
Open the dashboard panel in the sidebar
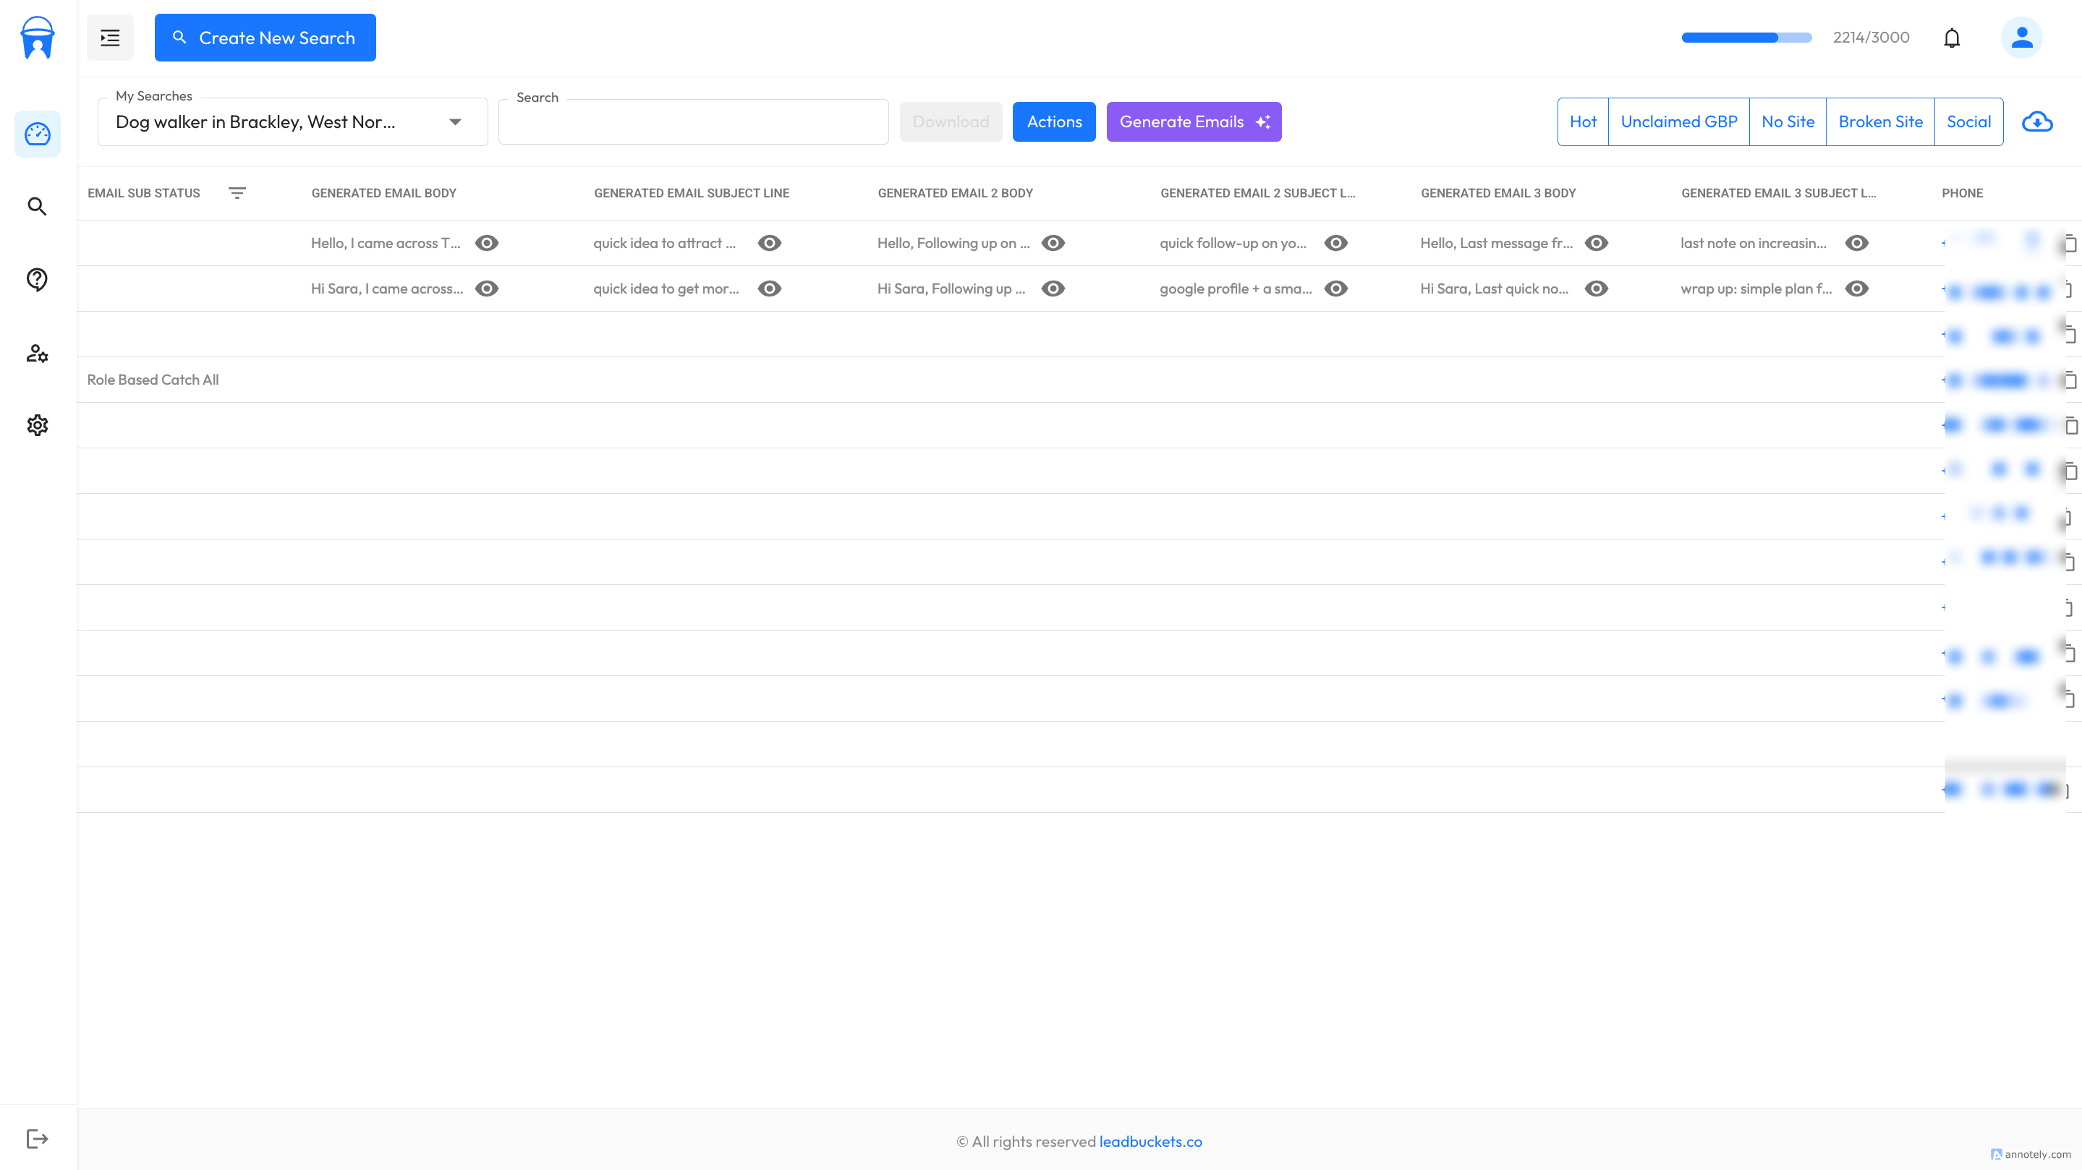pyautogui.click(x=37, y=134)
